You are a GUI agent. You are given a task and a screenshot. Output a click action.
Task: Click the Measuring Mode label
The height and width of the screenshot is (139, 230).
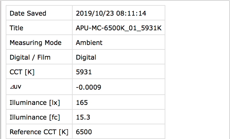(x=35, y=43)
